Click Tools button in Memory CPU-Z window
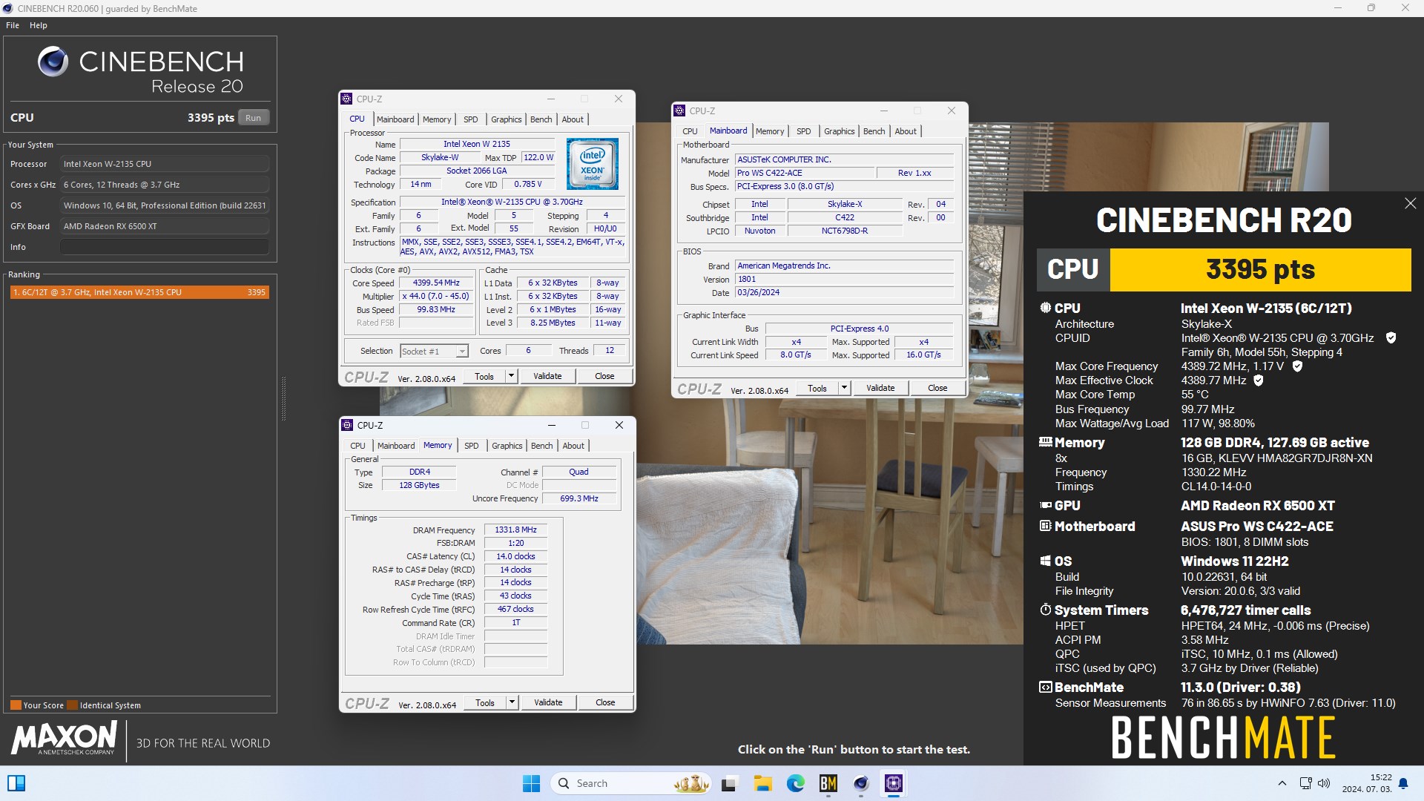The height and width of the screenshot is (801, 1424). click(485, 702)
